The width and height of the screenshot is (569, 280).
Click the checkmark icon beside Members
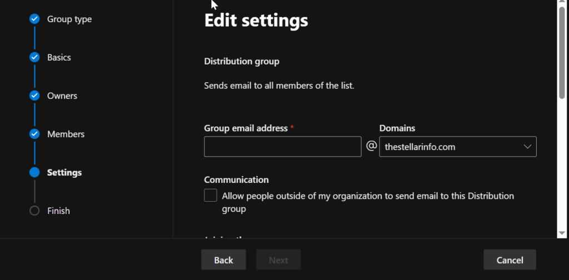point(34,134)
